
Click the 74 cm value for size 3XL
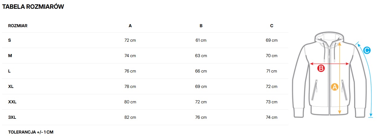click(272, 117)
